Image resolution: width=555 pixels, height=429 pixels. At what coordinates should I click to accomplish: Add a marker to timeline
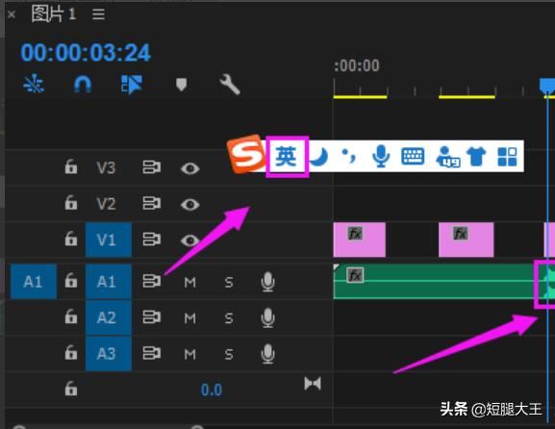pyautogui.click(x=181, y=85)
